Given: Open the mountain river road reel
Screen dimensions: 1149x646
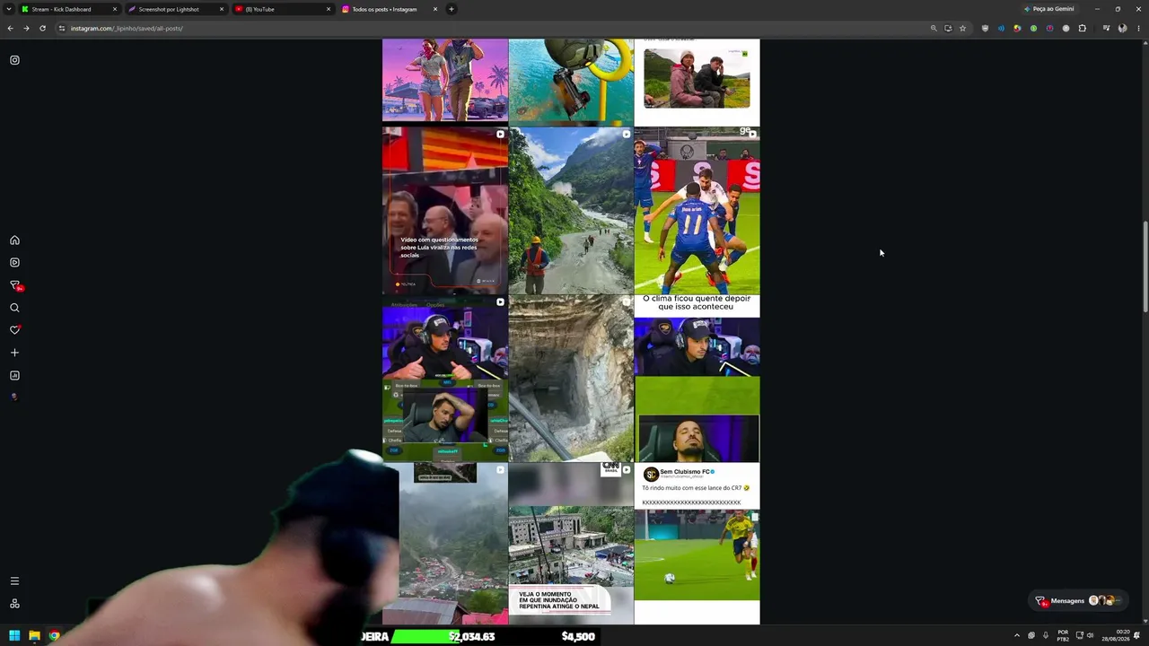Looking at the screenshot, I should [571, 211].
